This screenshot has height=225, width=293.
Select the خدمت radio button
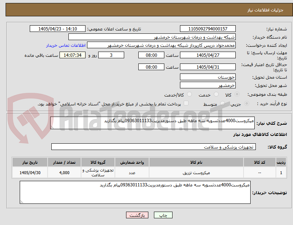pyautogui.click(x=216, y=94)
